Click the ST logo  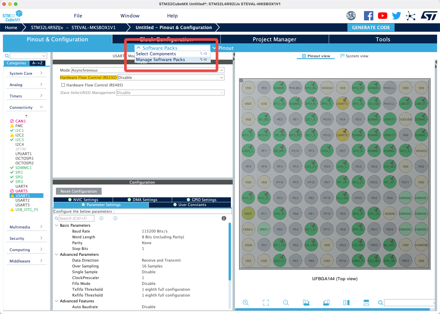[429, 16]
